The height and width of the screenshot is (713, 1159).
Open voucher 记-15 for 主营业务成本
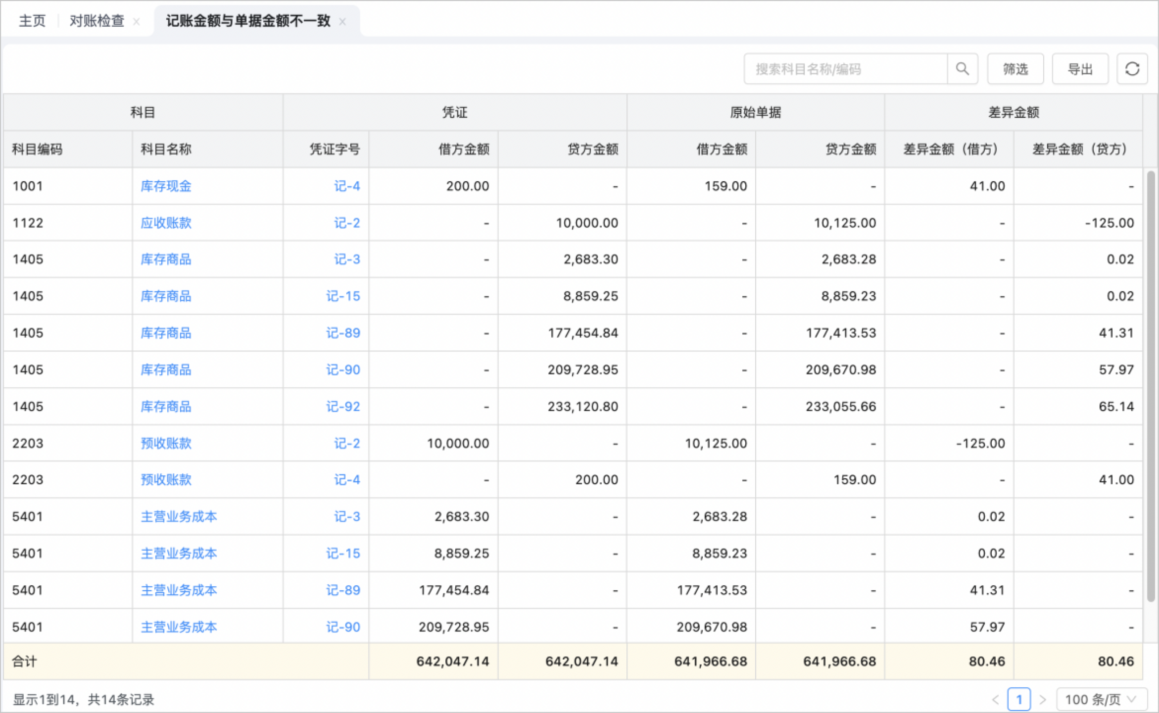(343, 553)
